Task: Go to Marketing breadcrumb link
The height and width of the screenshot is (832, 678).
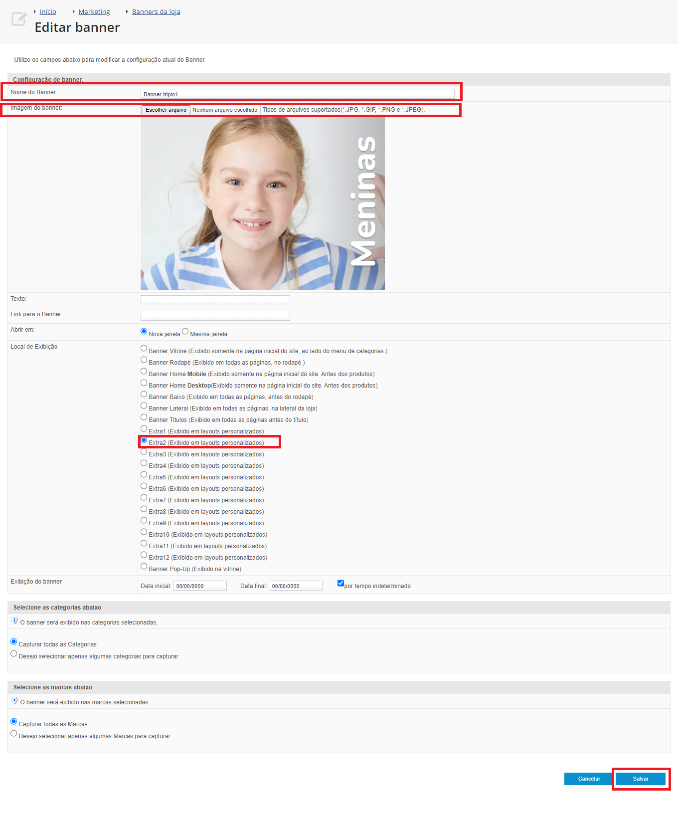Action: pyautogui.click(x=94, y=12)
